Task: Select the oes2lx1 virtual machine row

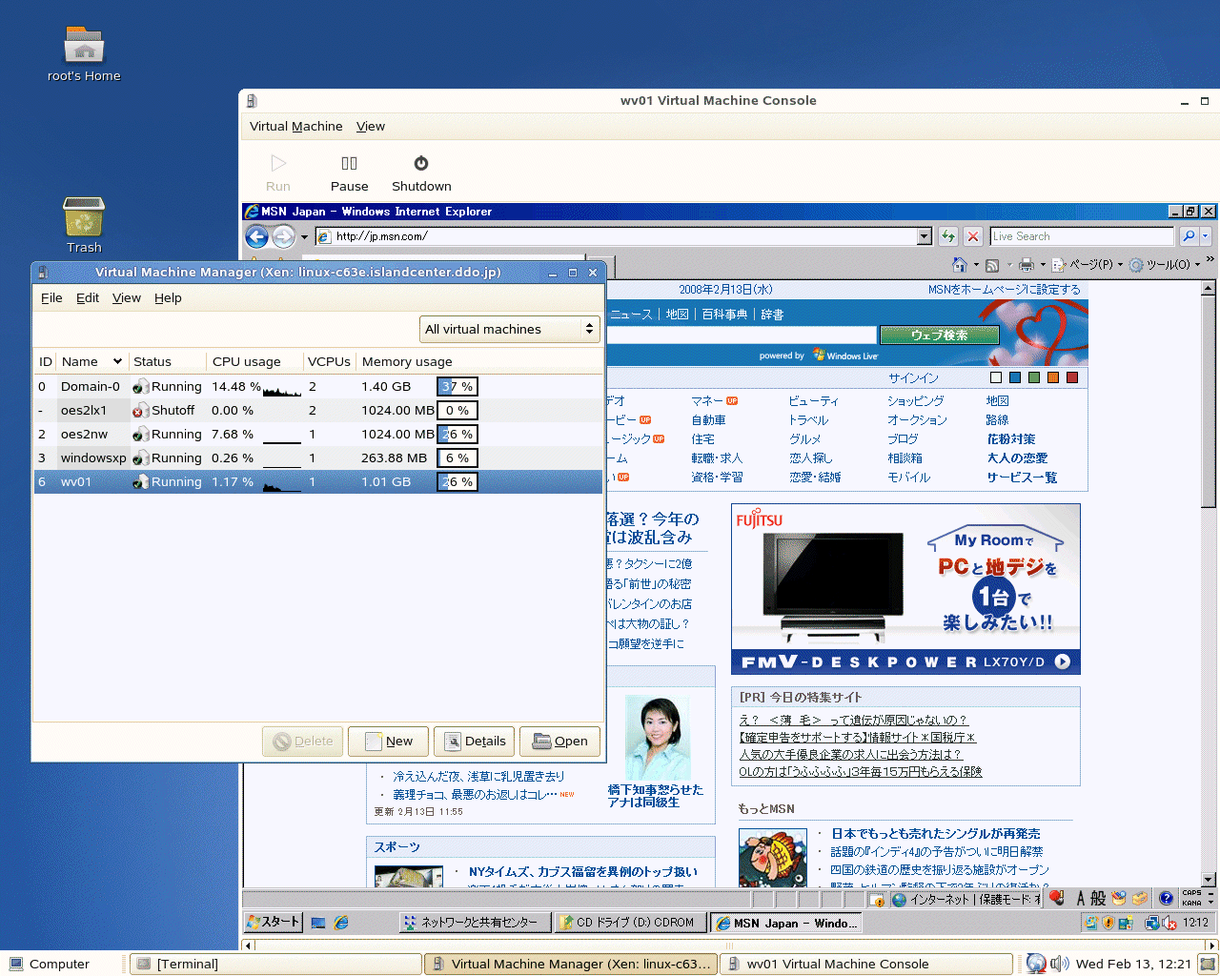Action: [318, 410]
